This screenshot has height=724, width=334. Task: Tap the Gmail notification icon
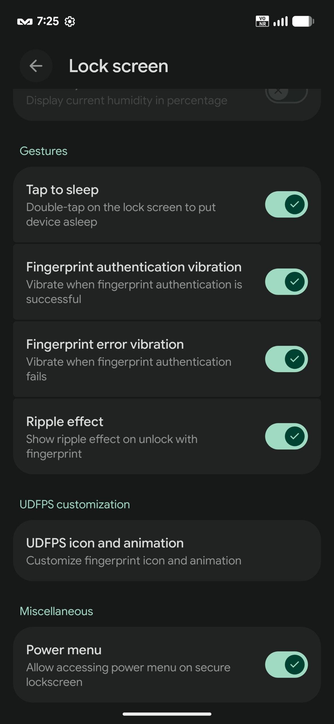pyautogui.click(x=25, y=21)
